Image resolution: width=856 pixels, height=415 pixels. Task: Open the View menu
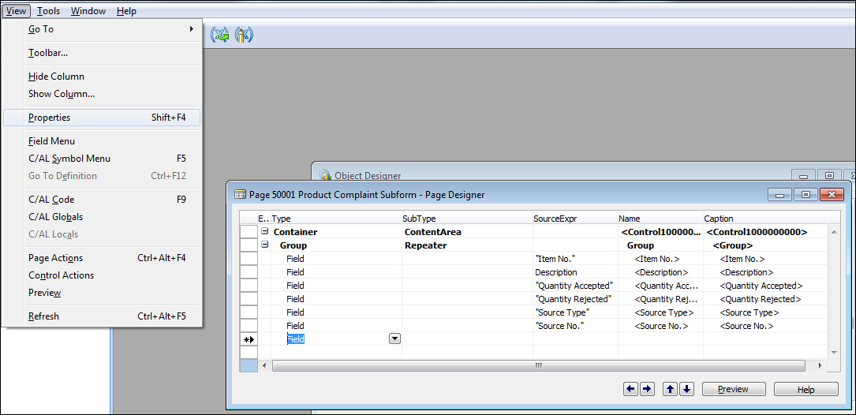pos(17,11)
